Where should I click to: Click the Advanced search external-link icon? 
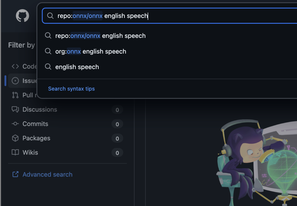pos(15,174)
